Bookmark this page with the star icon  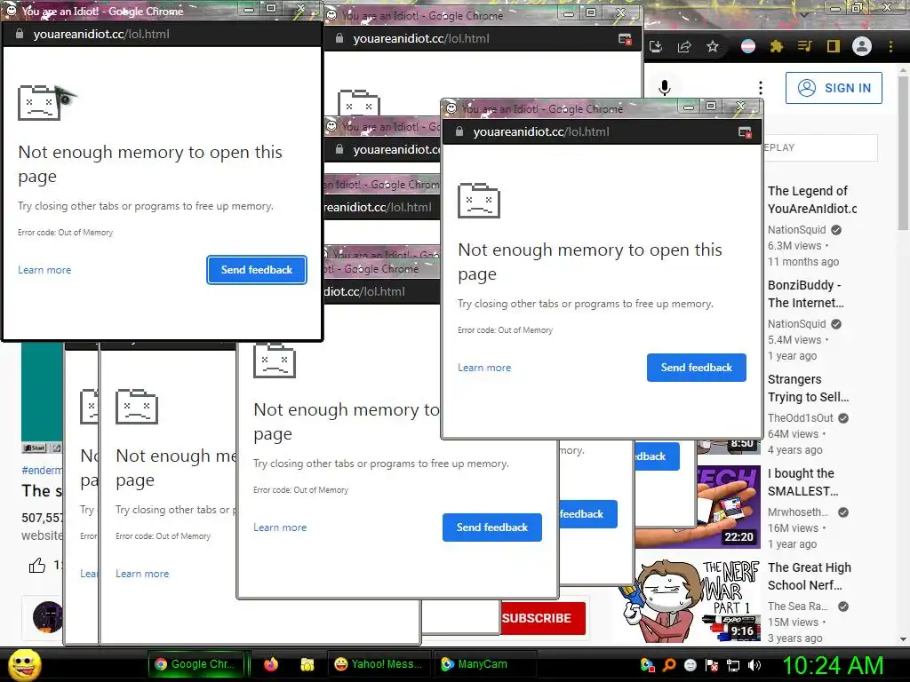point(713,46)
